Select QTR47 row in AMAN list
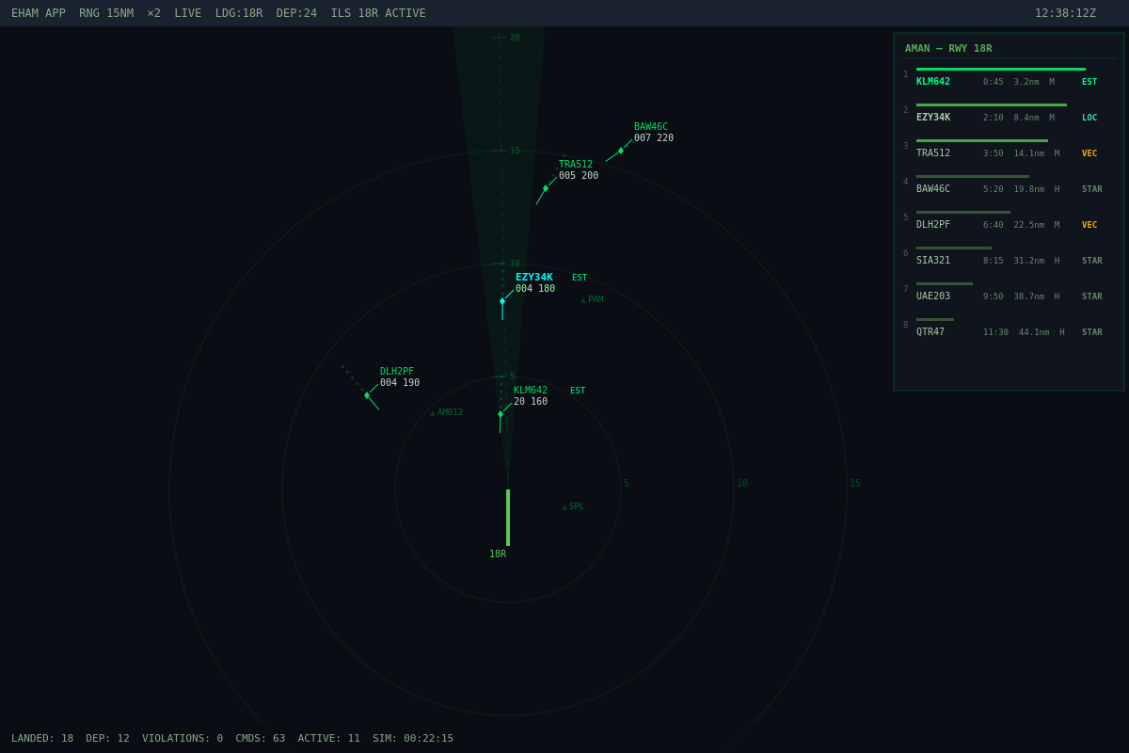The image size is (1129, 753). (x=1009, y=327)
